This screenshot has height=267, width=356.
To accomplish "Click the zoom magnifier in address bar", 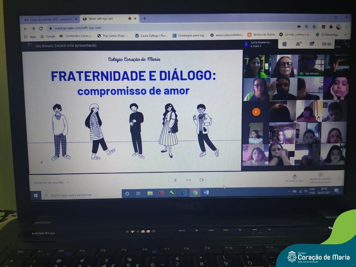I will (306, 27).
